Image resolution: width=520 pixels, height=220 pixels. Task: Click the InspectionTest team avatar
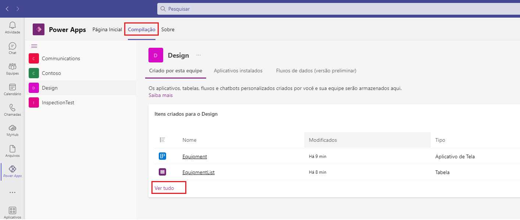coord(34,102)
